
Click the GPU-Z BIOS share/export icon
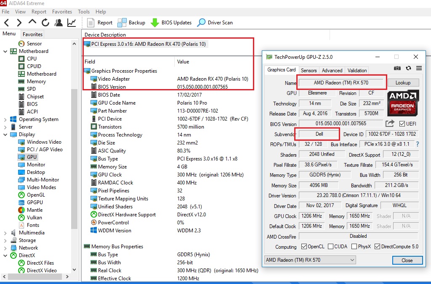pyautogui.click(x=390, y=124)
